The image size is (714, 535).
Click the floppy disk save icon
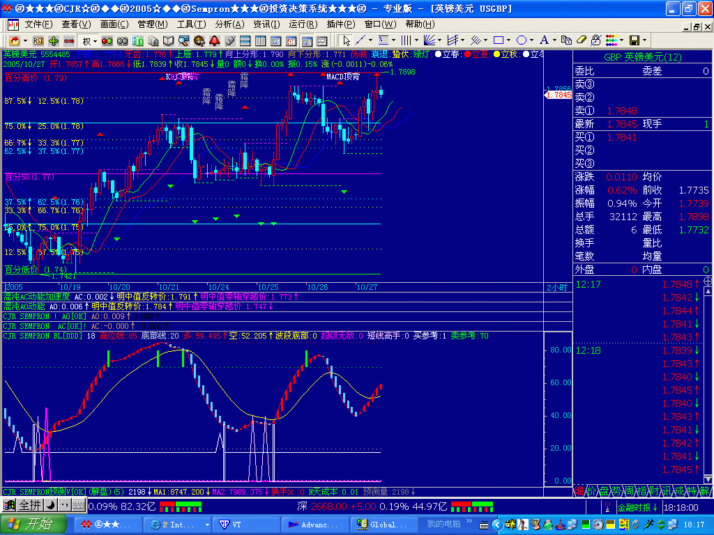click(x=635, y=40)
